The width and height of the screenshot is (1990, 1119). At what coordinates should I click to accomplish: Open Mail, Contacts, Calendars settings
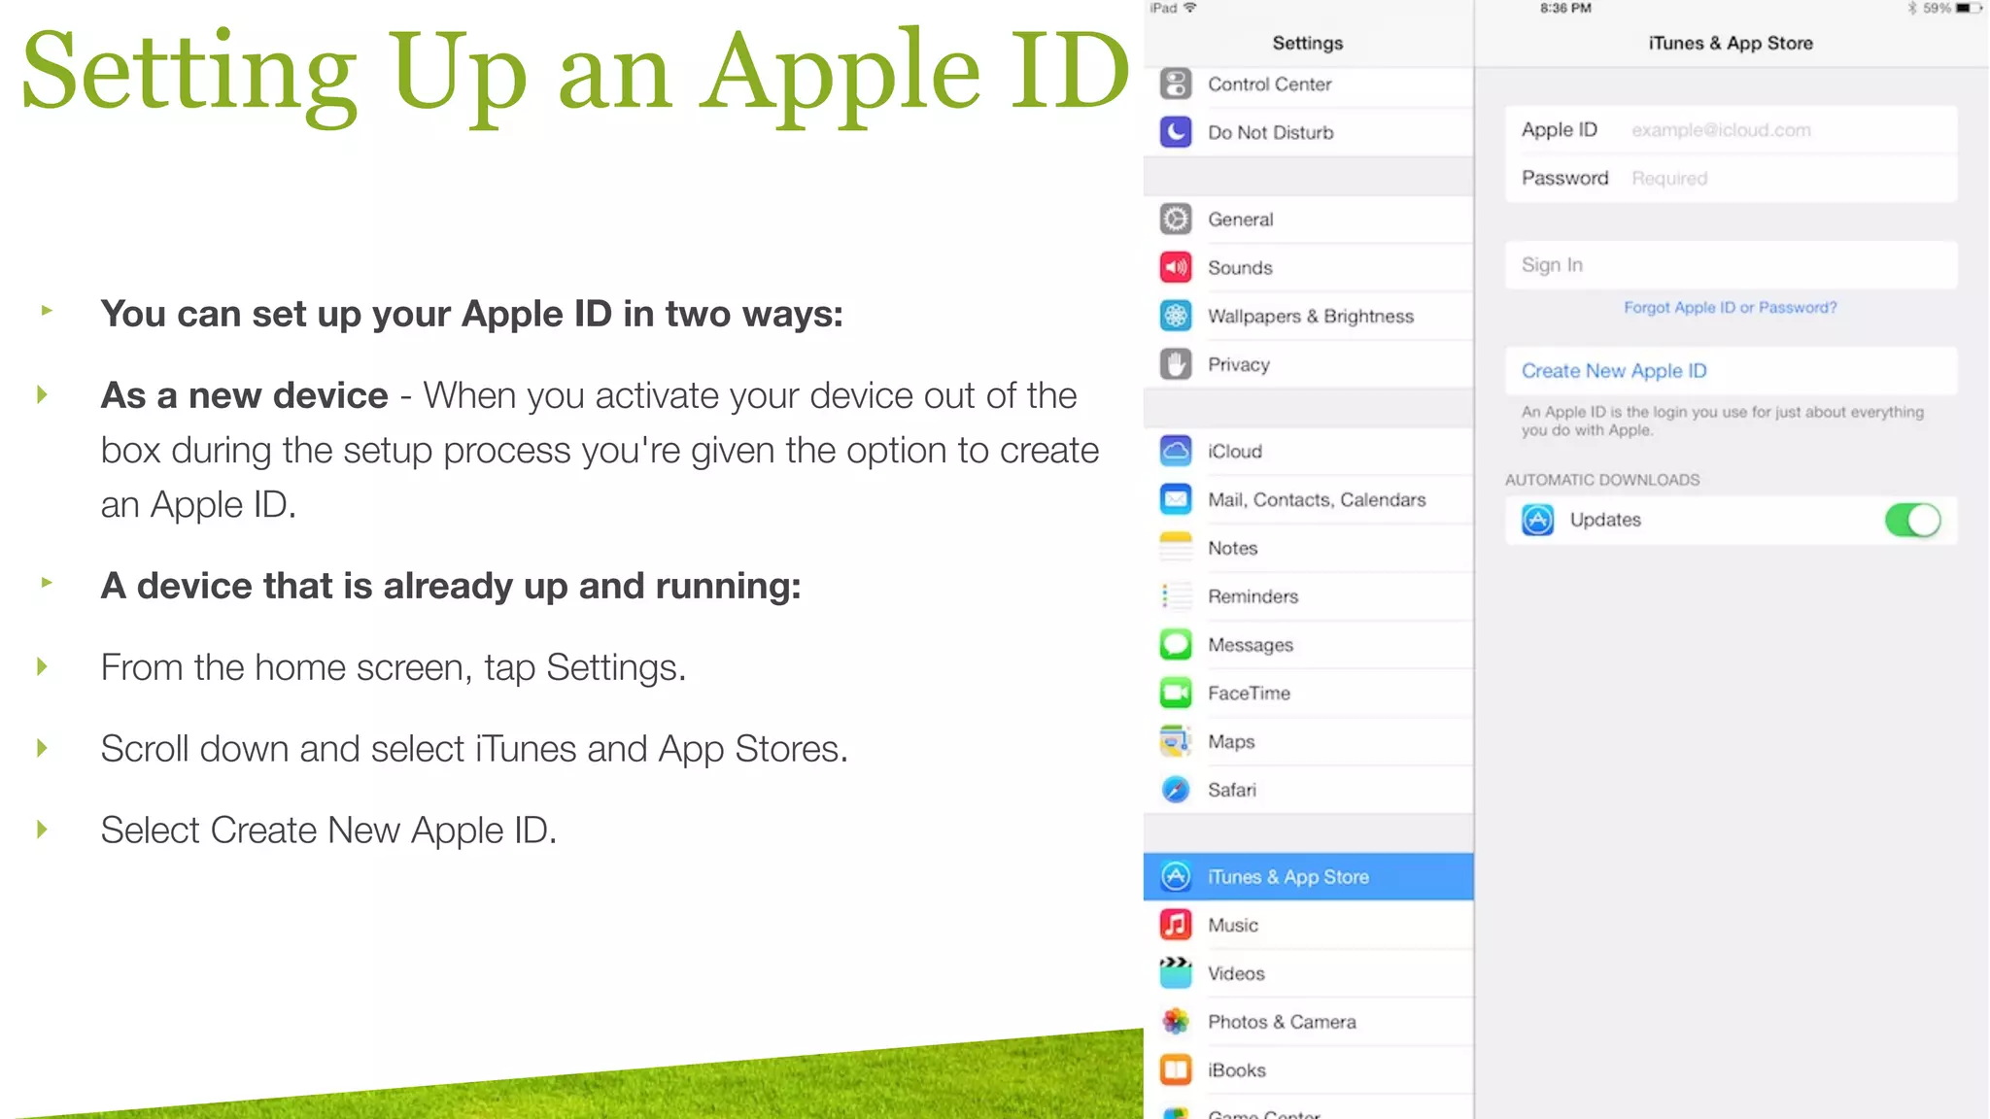point(1309,499)
